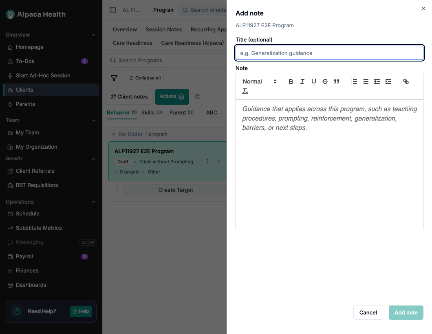Screen dimensions: 432x334
Task: Clear text formatting in note editor
Action: pyautogui.click(x=245, y=91)
